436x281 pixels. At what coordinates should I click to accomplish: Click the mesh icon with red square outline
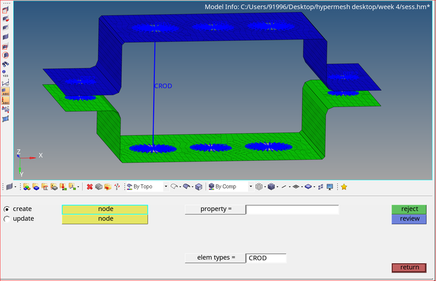(x=5, y=46)
